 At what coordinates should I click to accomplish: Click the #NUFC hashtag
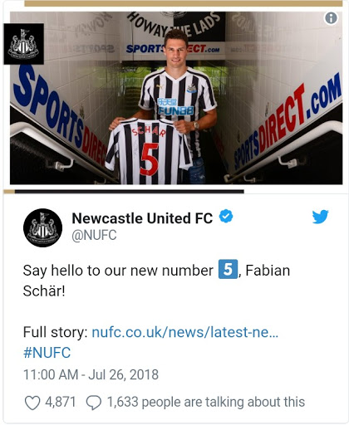click(47, 353)
